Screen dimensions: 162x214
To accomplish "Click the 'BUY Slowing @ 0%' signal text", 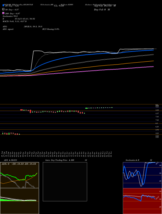I will 51,29.
